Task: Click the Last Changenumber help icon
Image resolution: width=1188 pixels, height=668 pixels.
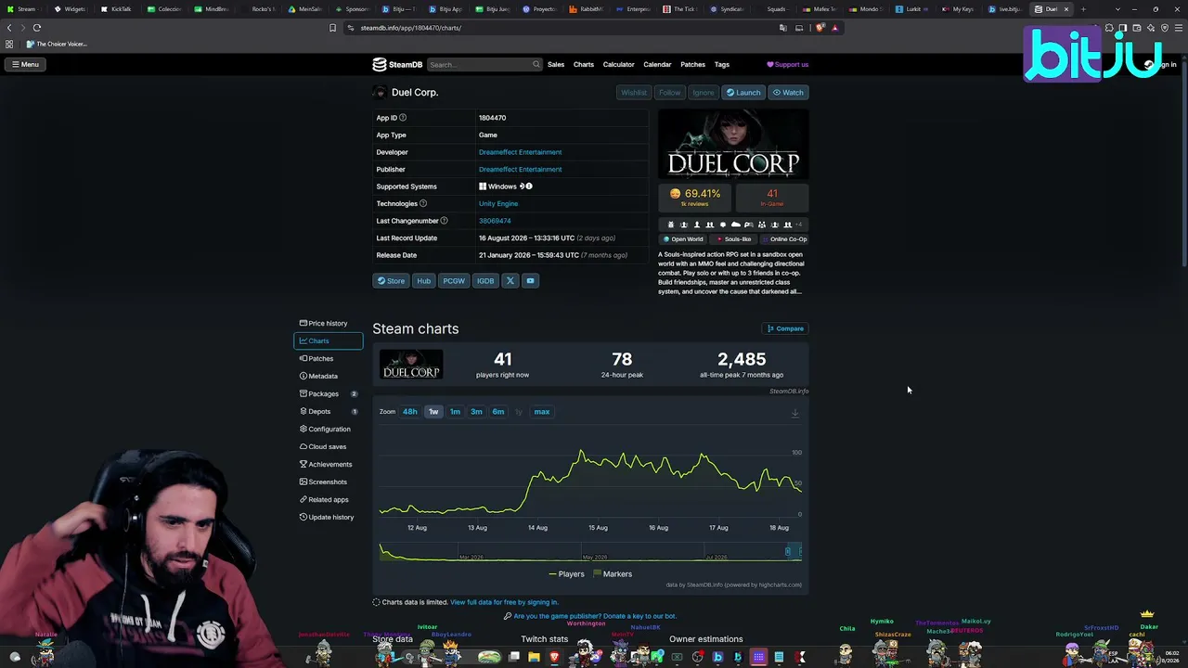Action: point(444,221)
